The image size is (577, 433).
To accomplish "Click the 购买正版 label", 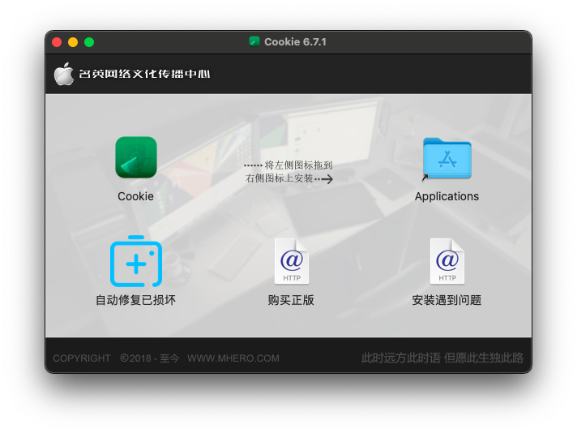I will coord(291,300).
